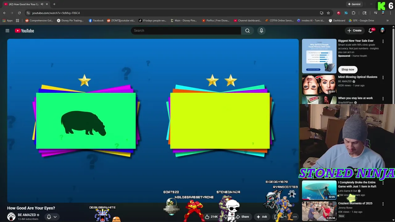
Task: Open the Create menu
Action: [354, 31]
